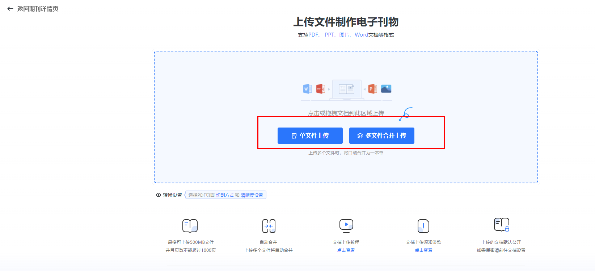Viewport: 595px width, 271px height.
Task: Click the back arrow icon at top left
Action: [x=10, y=9]
